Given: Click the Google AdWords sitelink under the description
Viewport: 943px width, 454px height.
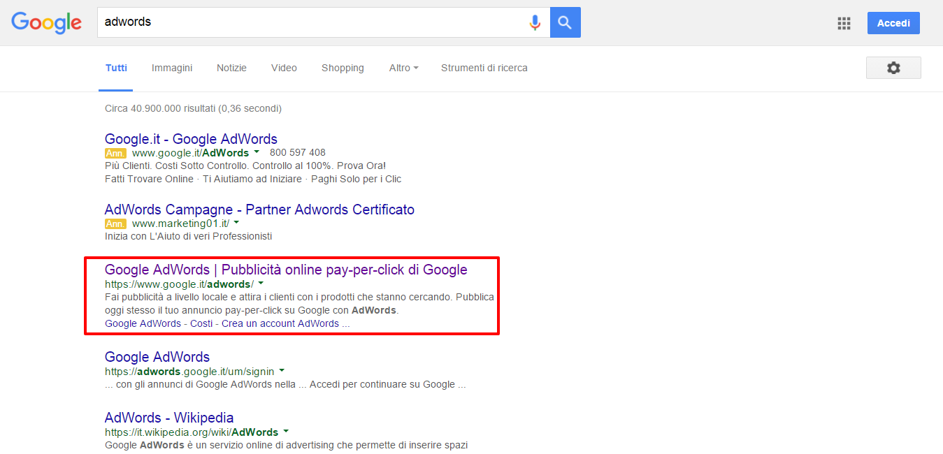Looking at the screenshot, I should (x=143, y=323).
